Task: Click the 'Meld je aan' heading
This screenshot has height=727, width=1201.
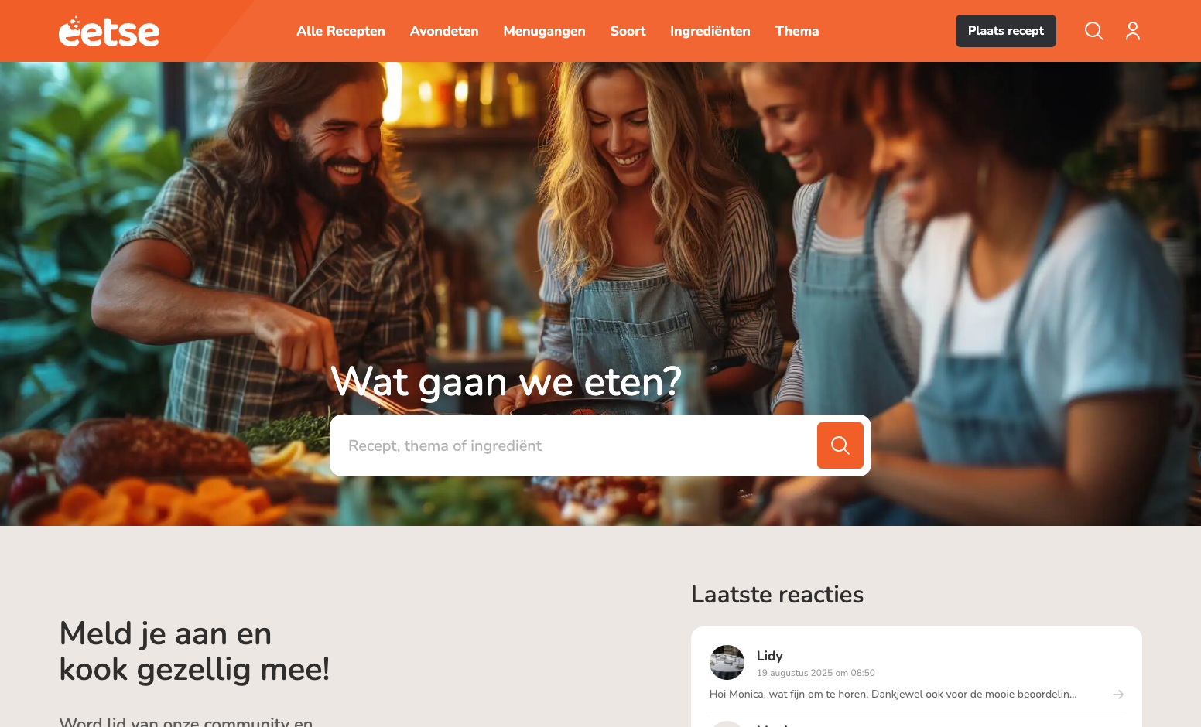Action: click(x=194, y=651)
